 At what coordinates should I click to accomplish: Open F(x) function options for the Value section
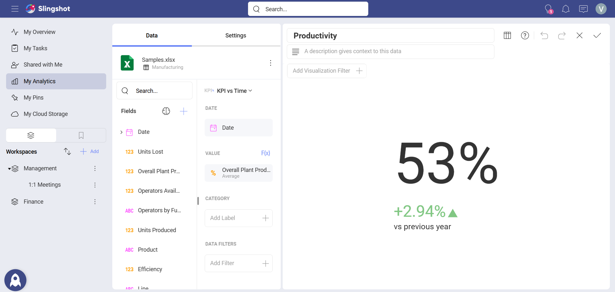(x=266, y=153)
